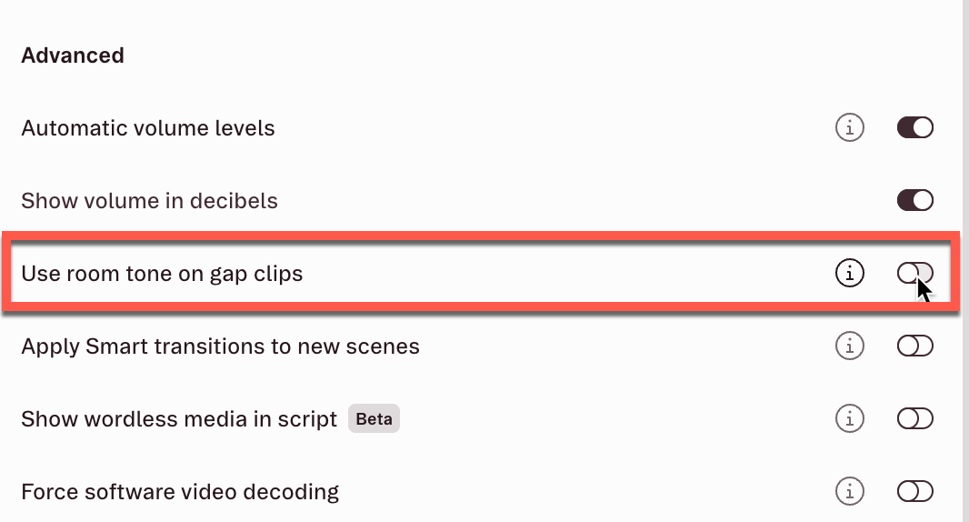Turn off Show volume in decibels
Screen dimensions: 969x522
[914, 200]
